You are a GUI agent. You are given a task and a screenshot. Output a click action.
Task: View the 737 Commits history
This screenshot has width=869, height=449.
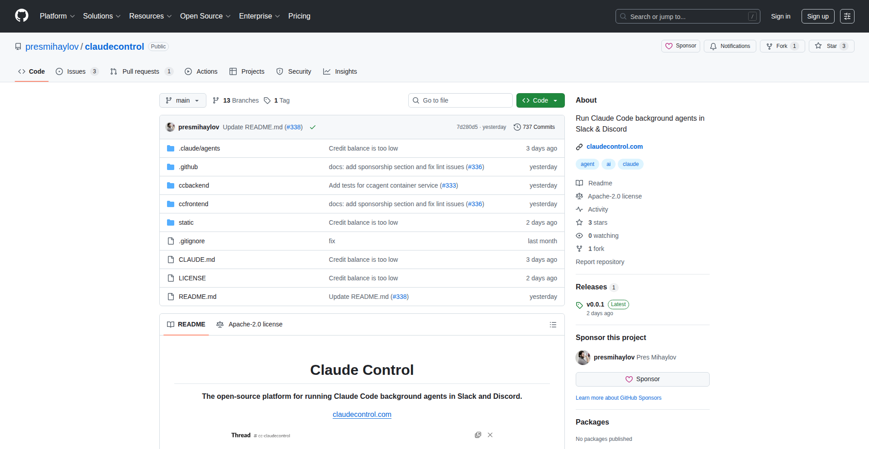pos(534,127)
